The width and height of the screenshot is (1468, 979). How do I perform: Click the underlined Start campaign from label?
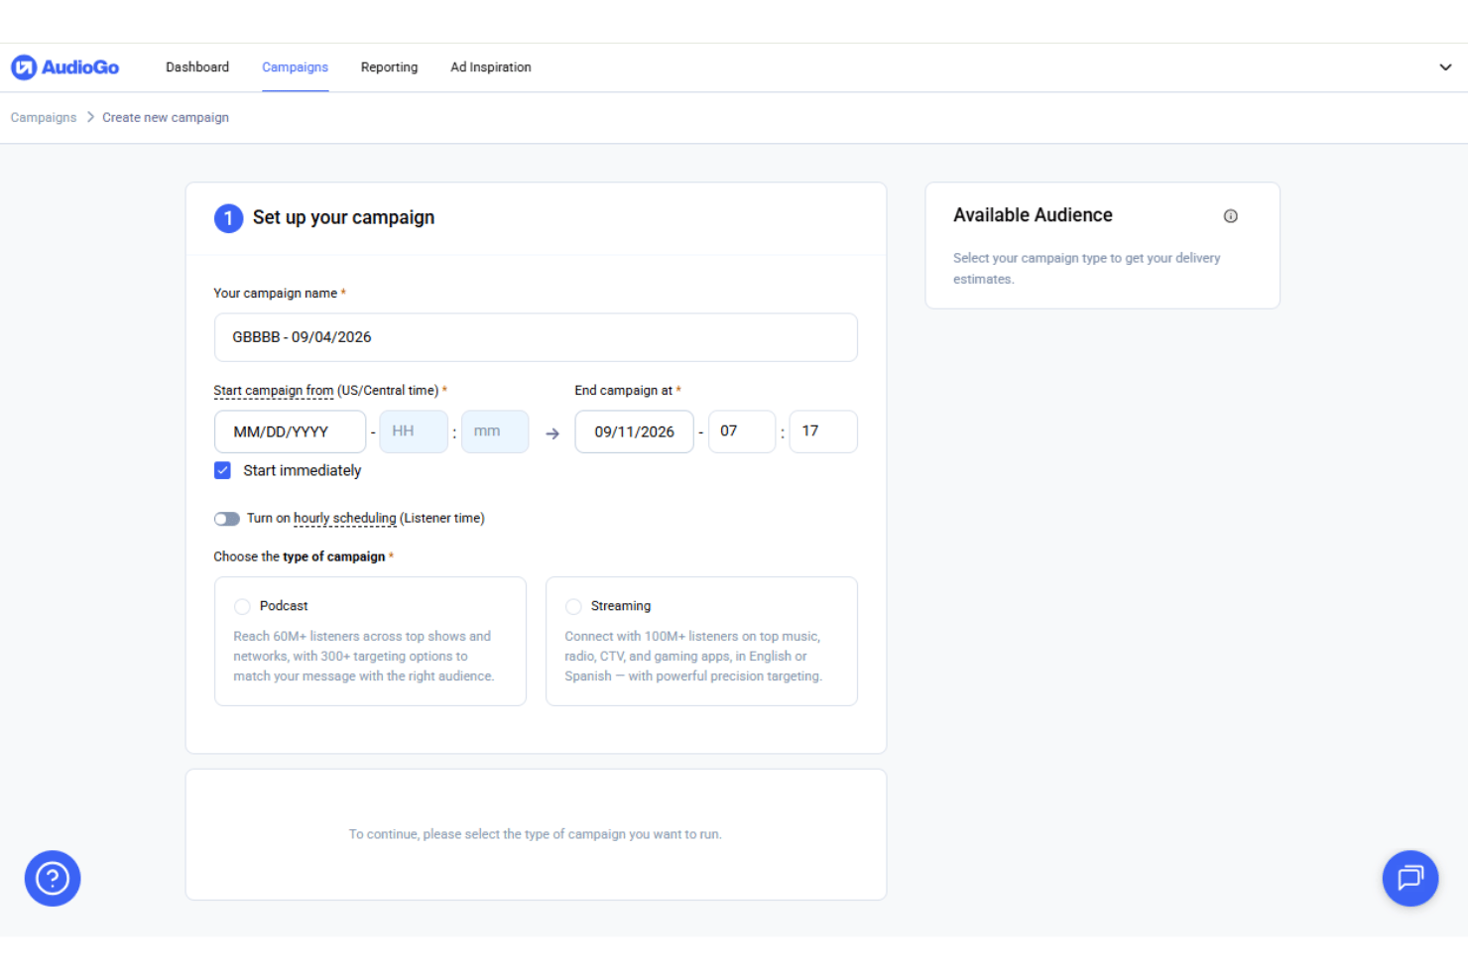(274, 391)
